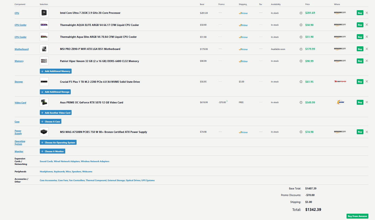Image resolution: width=375 pixels, height=220 pixels.
Task: Remove the Thermalright AQUA ELITE V4 cooler
Action: click(x=367, y=25)
